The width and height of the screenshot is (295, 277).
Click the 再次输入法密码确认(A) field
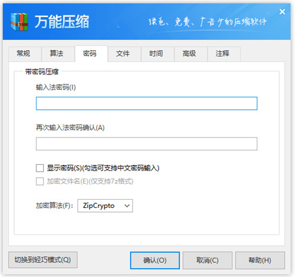(x=146, y=144)
